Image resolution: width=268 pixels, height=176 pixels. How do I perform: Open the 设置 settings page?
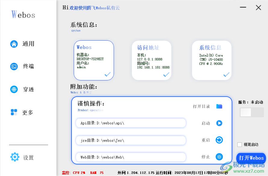tap(28, 158)
